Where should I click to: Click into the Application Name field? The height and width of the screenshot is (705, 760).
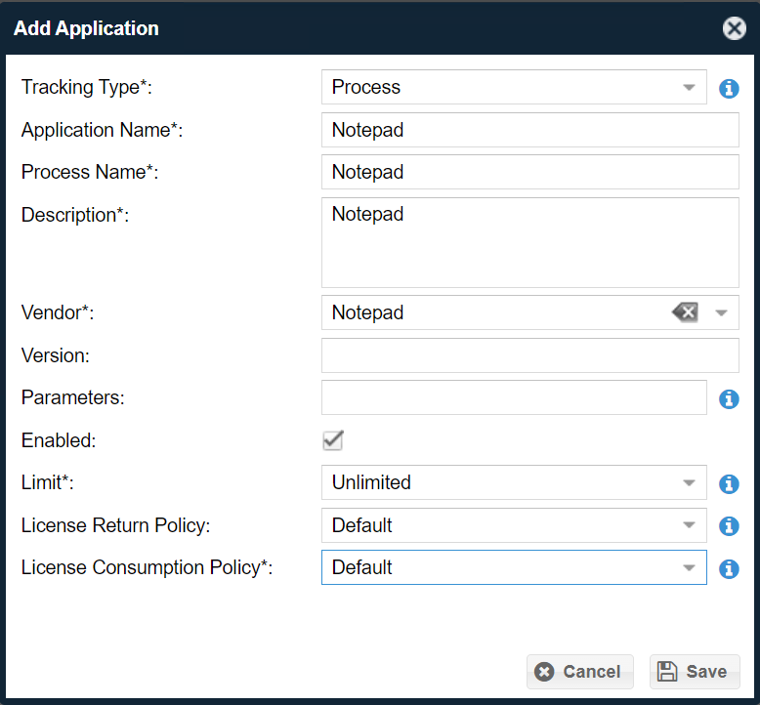[529, 130]
